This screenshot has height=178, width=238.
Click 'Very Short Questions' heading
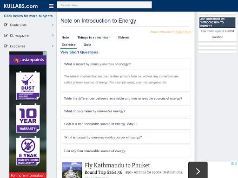[79, 52]
